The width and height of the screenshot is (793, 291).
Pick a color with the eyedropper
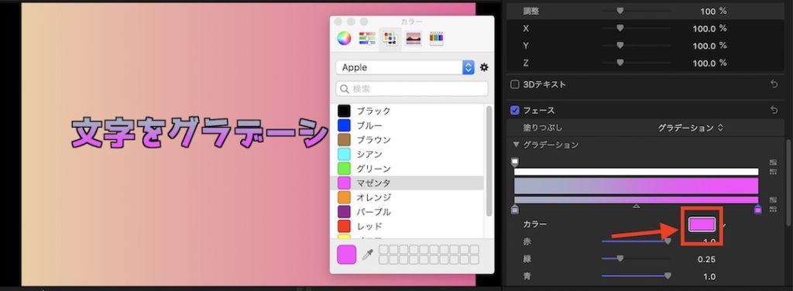click(x=367, y=255)
